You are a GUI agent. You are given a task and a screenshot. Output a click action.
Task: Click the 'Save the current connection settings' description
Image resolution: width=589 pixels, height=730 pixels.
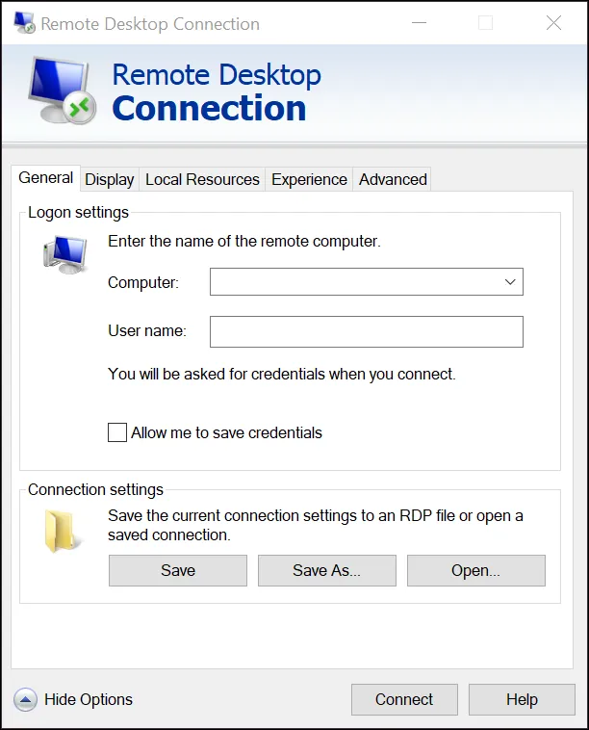click(x=316, y=525)
